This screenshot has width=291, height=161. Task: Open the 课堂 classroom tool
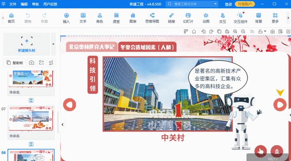click(116, 18)
